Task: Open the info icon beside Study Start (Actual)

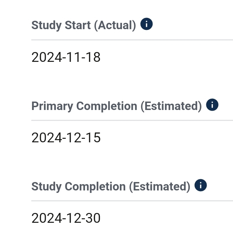Action: coord(146,24)
